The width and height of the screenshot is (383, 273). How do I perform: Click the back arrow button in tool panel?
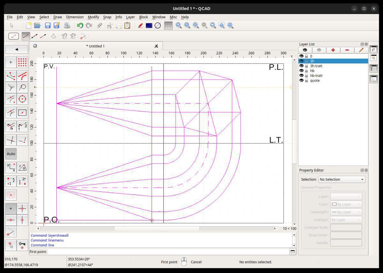coord(17,49)
